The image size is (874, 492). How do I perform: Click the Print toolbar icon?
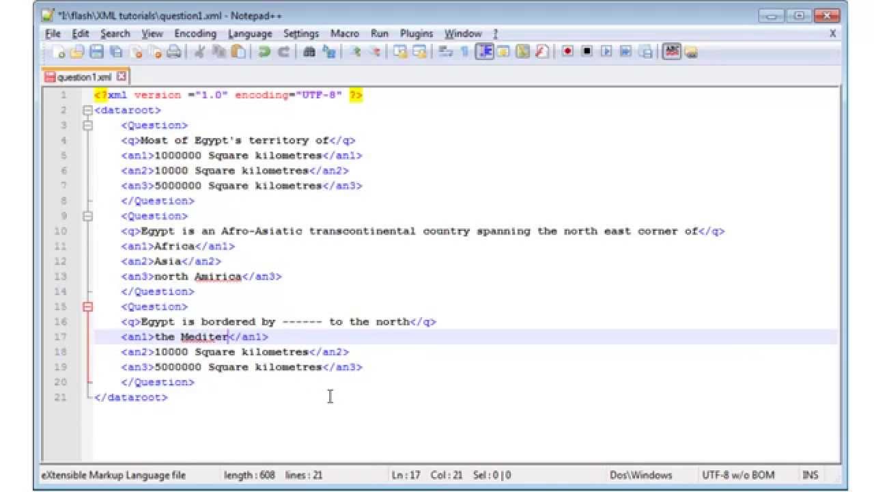click(174, 52)
